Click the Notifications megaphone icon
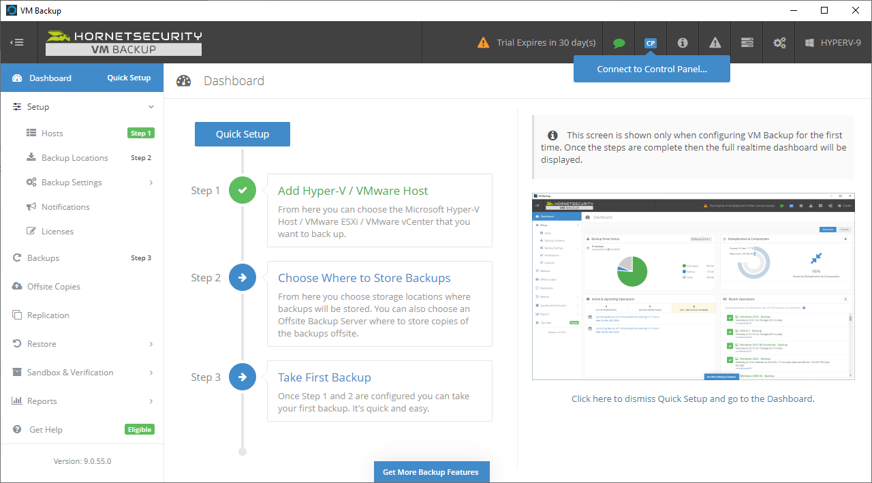Screen dimensions: 872x483 31,206
